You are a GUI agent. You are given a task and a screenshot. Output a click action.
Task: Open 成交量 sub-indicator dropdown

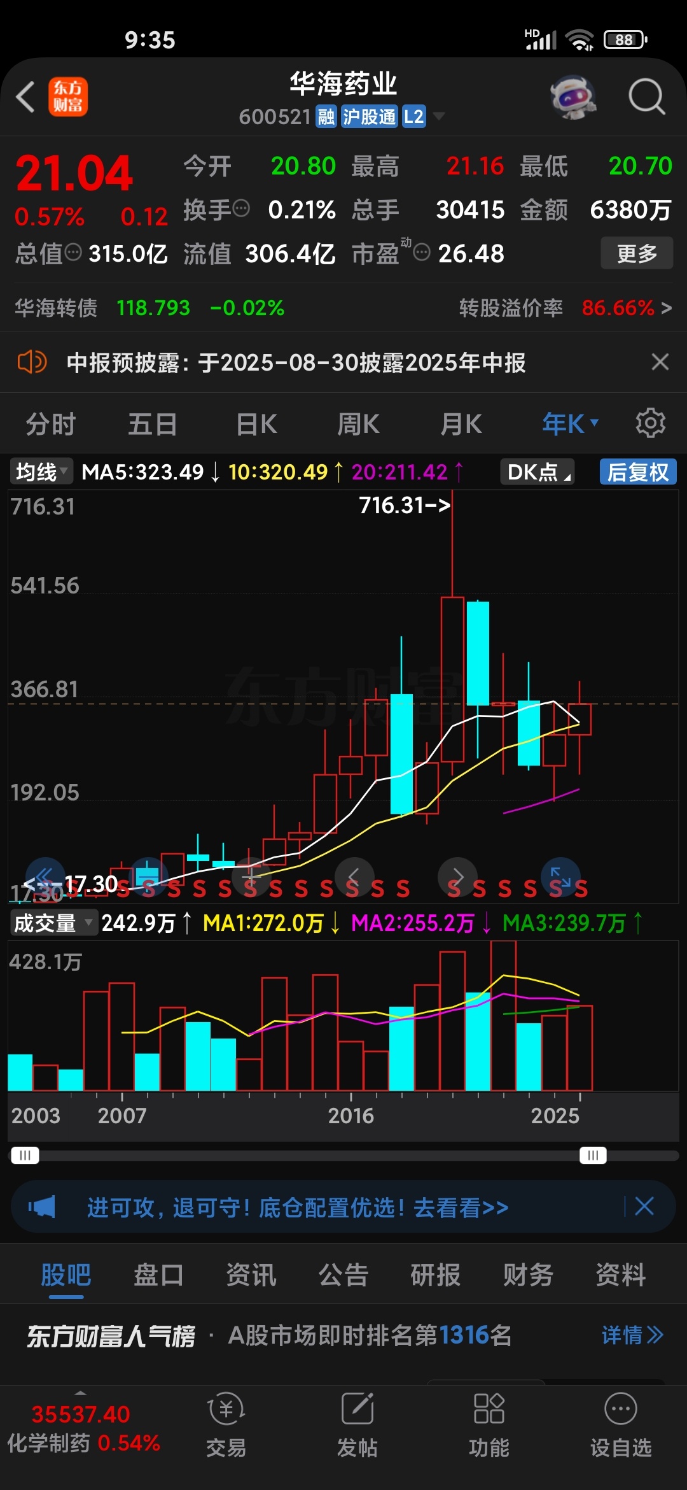(53, 923)
